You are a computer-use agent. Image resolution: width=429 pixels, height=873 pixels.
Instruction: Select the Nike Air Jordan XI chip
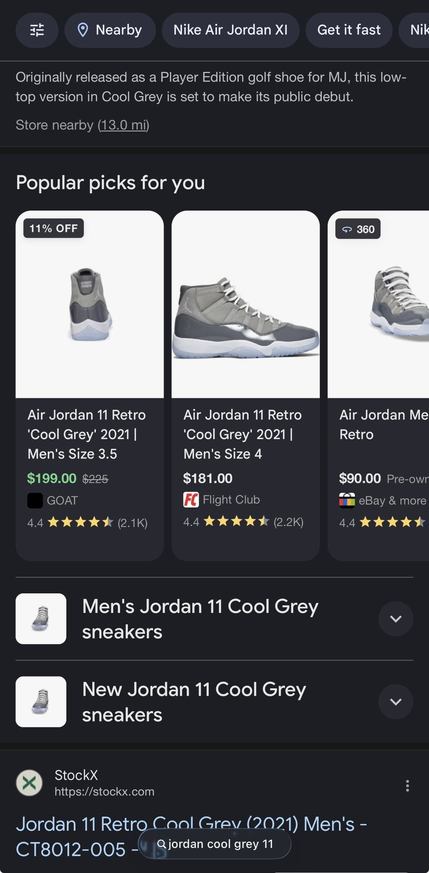pyautogui.click(x=230, y=30)
